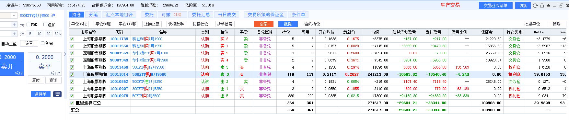Collapse the order panel with the side arrow
Image resolution: width=569 pixels, height=120 pixels.
click(x=65, y=54)
